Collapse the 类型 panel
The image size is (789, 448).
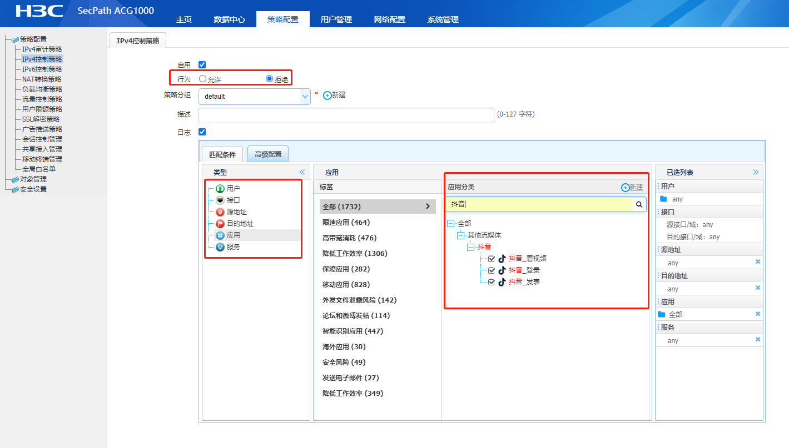click(302, 172)
